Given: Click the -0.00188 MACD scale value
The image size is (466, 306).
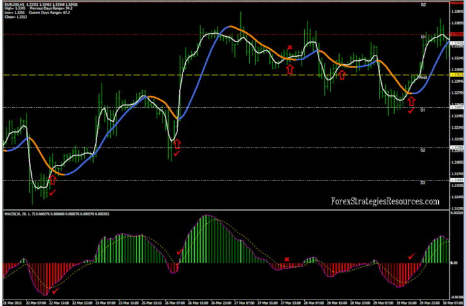Looking at the screenshot, I should pyautogui.click(x=457, y=297).
